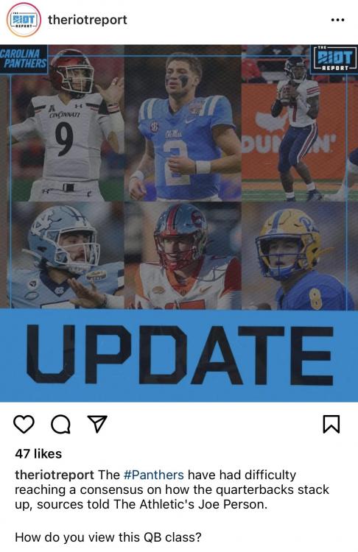The height and width of the screenshot is (552, 358).
Task: Tap the quarterback photo with the Dunkin' banner
Action: point(300,123)
